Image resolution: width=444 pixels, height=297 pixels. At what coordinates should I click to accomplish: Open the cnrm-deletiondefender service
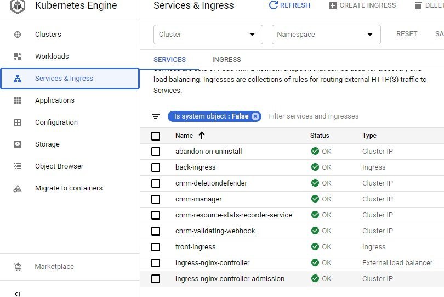211,183
